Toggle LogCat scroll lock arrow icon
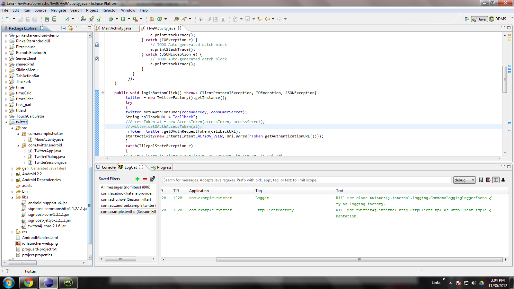The width and height of the screenshot is (514, 289). click(x=503, y=180)
